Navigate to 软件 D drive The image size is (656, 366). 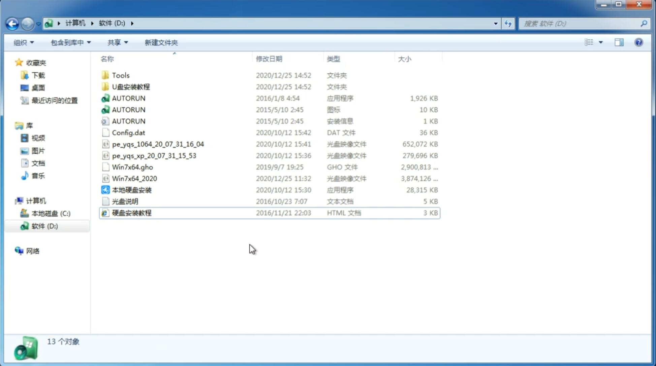[x=44, y=226]
